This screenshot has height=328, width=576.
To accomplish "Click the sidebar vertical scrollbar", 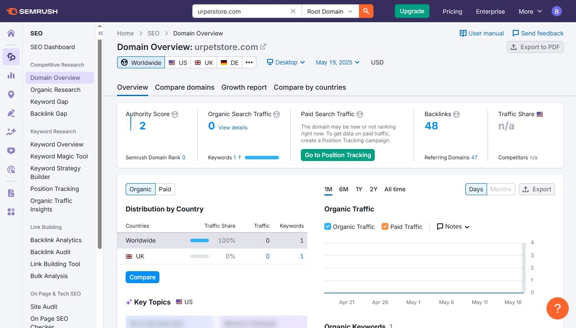I will (100, 144).
